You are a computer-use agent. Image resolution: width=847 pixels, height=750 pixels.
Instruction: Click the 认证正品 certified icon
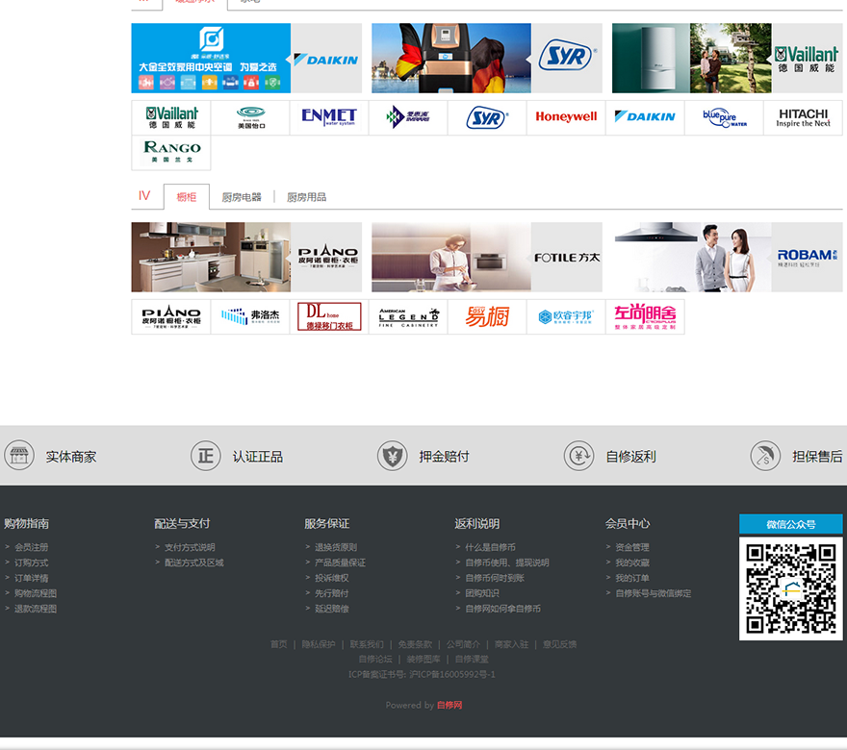[205, 456]
